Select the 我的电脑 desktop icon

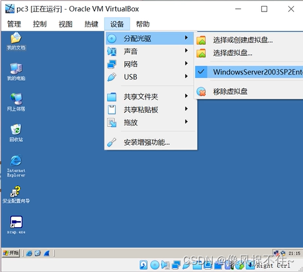coord(16,72)
